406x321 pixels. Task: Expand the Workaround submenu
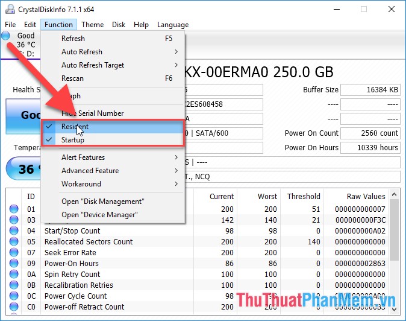[x=113, y=184]
